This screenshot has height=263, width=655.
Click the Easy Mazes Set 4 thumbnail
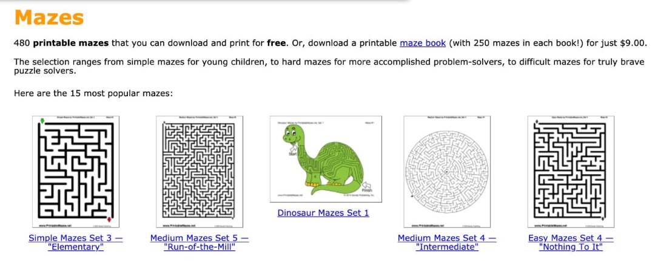point(571,172)
